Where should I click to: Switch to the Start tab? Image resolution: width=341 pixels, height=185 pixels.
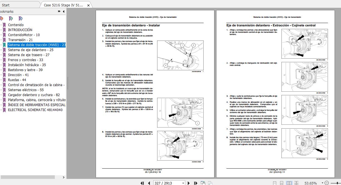click(x=6, y=5)
